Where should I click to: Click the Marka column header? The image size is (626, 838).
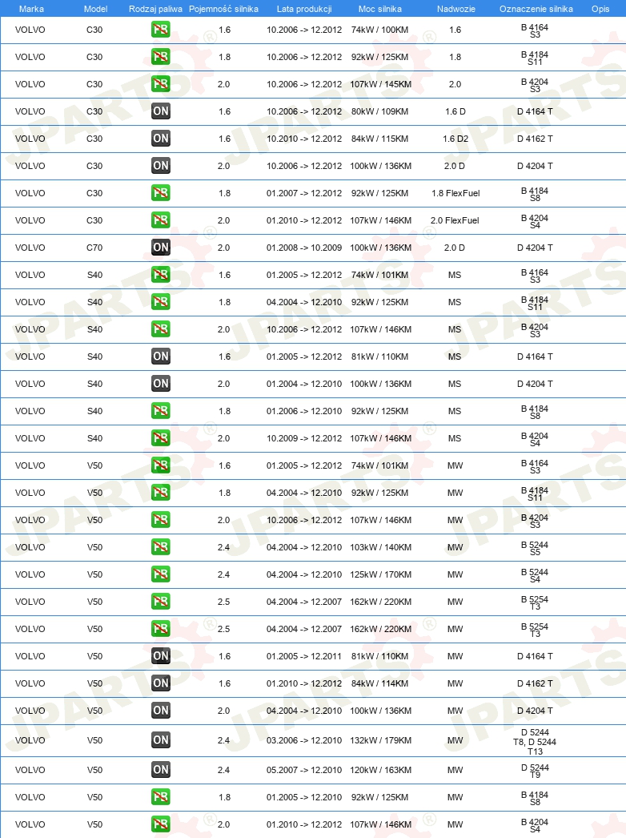pyautogui.click(x=31, y=9)
